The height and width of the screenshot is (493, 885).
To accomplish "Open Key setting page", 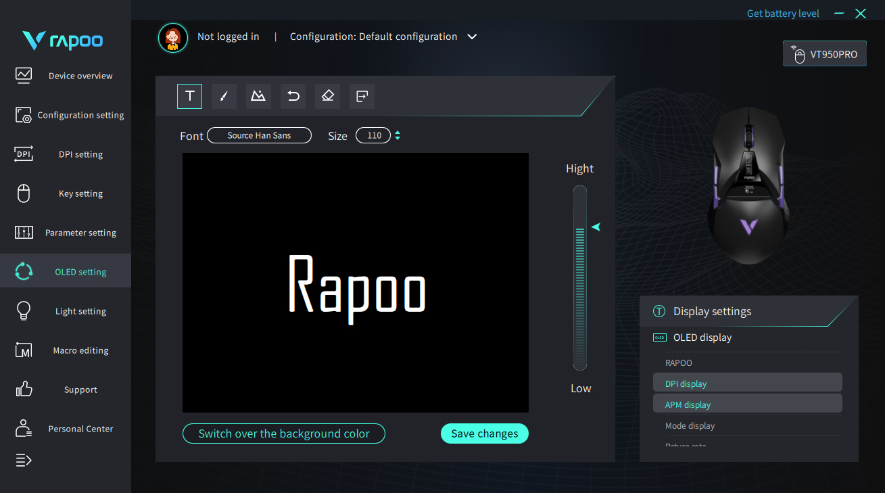I will pyautogui.click(x=80, y=193).
